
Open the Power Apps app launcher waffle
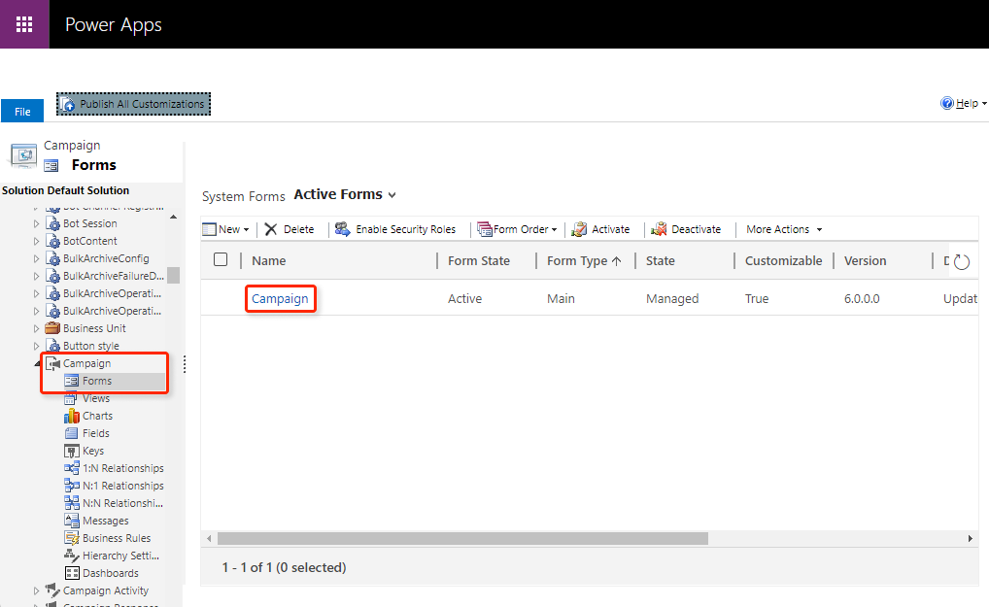coord(24,24)
